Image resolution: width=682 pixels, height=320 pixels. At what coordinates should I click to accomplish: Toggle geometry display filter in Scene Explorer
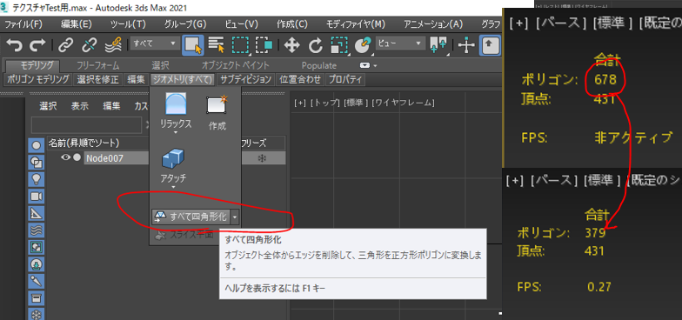point(37,146)
